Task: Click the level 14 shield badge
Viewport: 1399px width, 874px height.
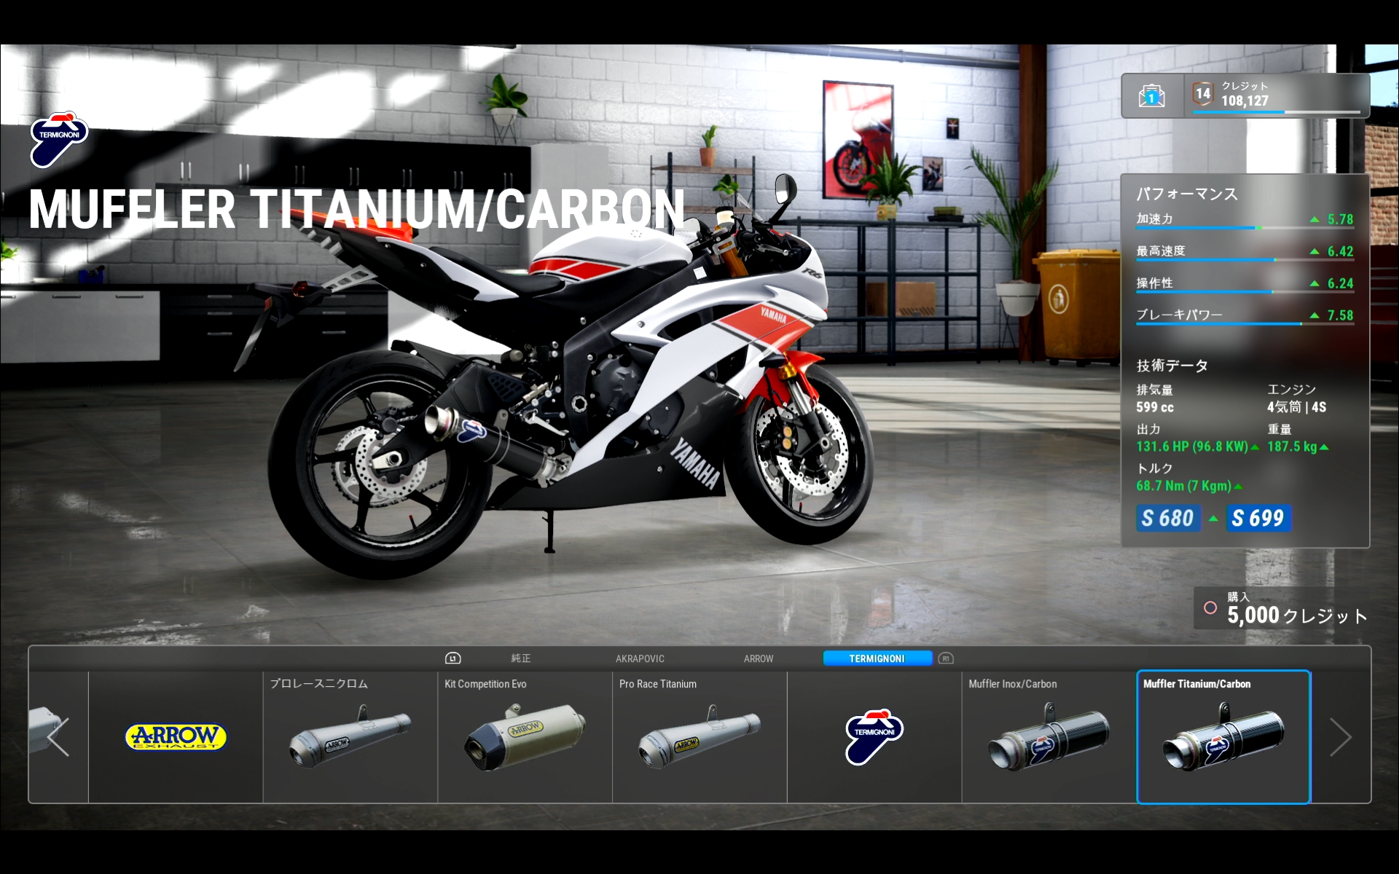Action: (1202, 94)
